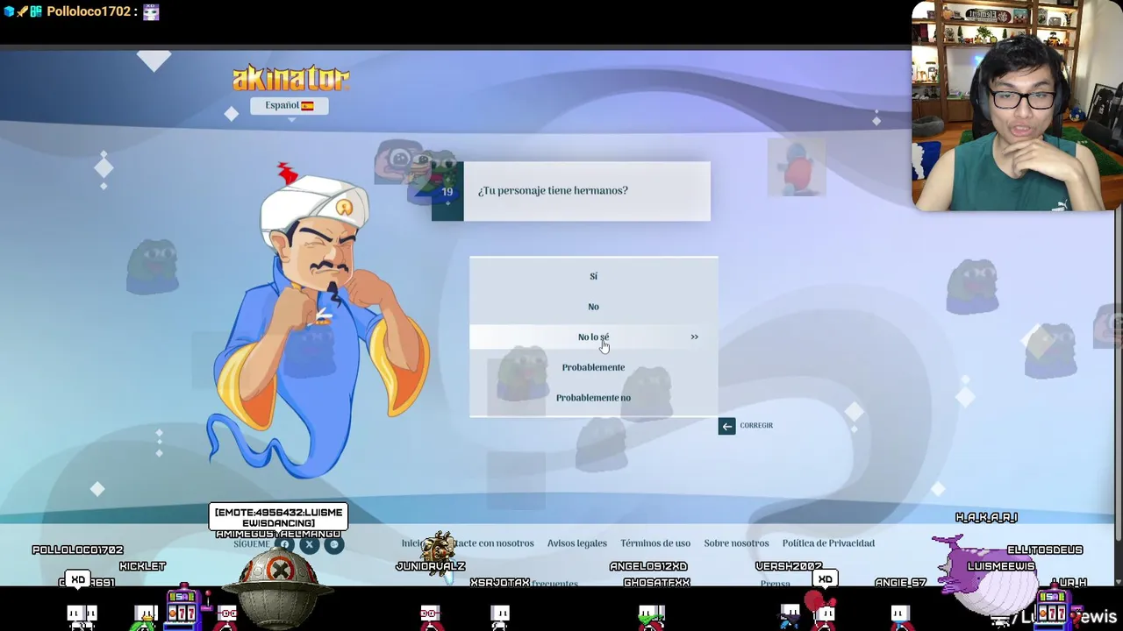This screenshot has width=1123, height=631.
Task: Click the streamer webcam feed
Action: coord(1017,106)
